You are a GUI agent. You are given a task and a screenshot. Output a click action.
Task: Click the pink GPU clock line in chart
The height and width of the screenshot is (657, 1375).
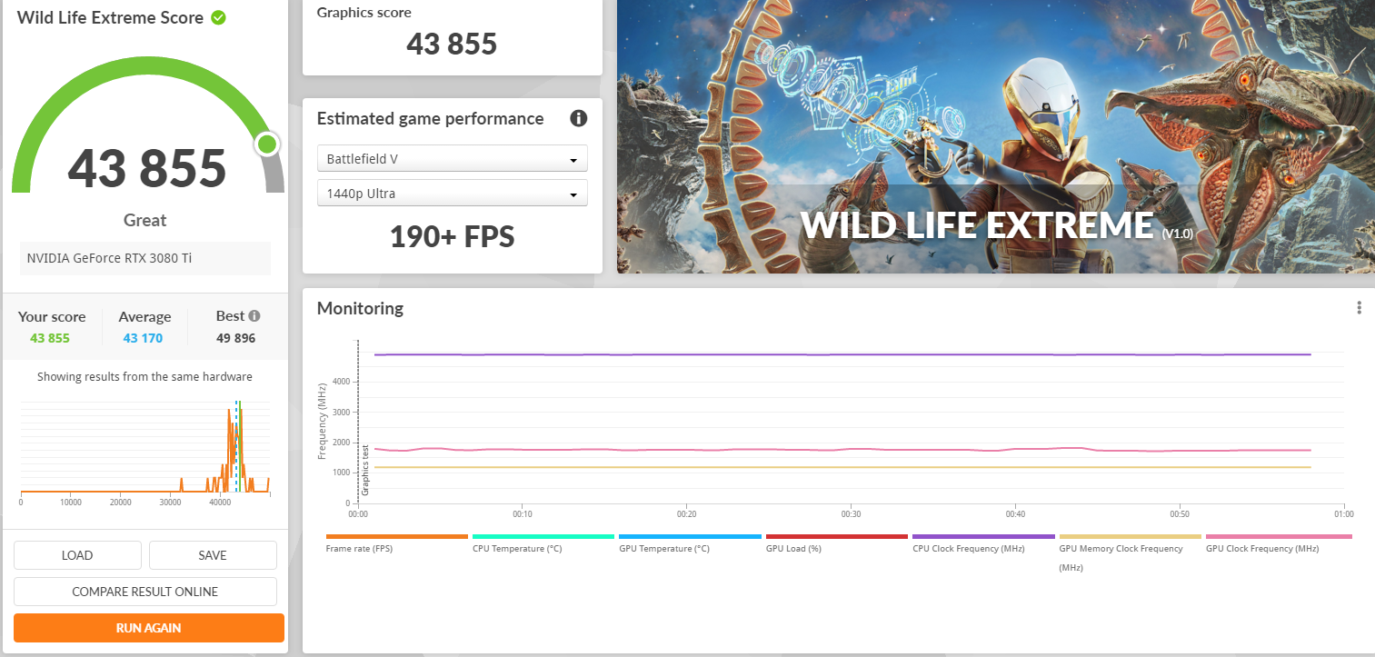pos(842,450)
